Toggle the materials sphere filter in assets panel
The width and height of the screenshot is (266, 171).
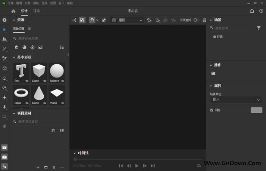tap(25, 47)
